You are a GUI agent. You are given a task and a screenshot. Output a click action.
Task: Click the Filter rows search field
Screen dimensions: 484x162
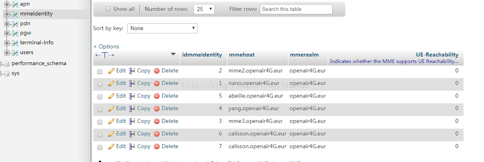[296, 9]
